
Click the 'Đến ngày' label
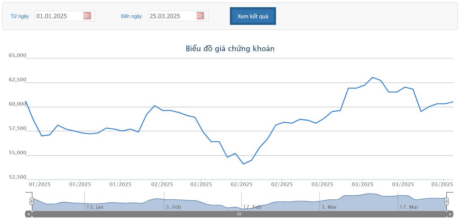pyautogui.click(x=131, y=16)
